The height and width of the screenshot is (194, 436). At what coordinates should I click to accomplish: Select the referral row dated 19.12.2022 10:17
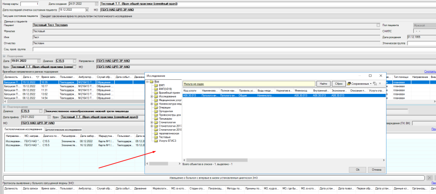click(x=74, y=86)
